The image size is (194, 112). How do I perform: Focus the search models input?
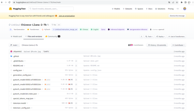coord(51,9)
